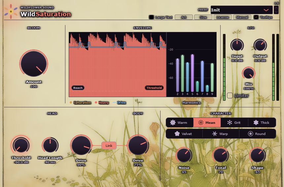Click the Drive legend line marker
Image resolution: width=284 pixels, height=187 pixels.
pyautogui.click(x=114, y=102)
